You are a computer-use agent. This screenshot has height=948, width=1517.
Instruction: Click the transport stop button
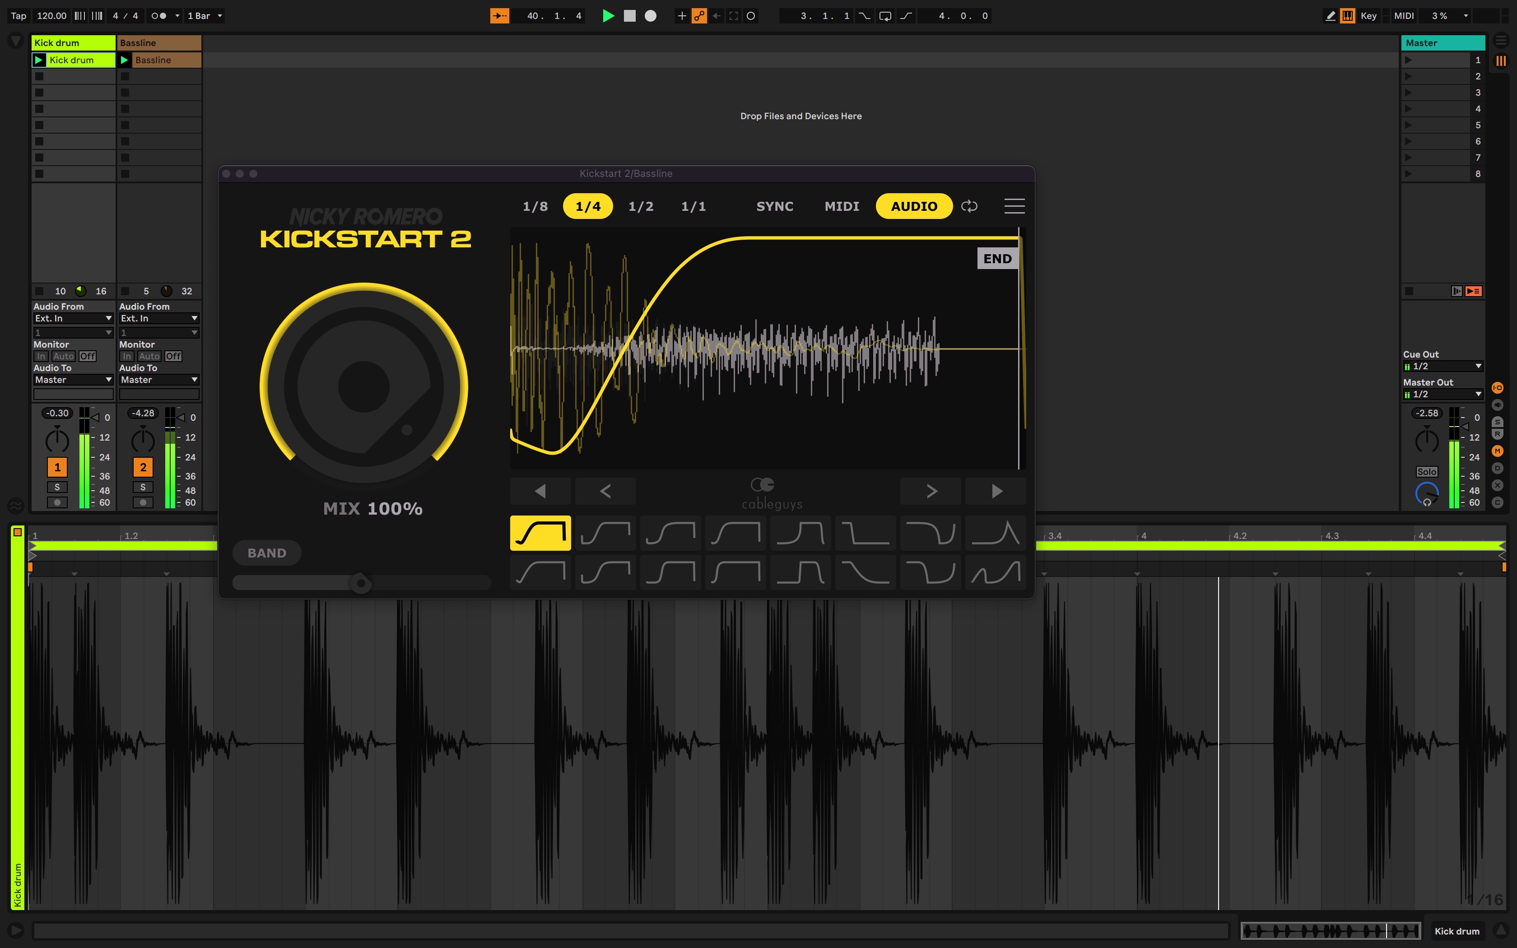[x=629, y=16]
